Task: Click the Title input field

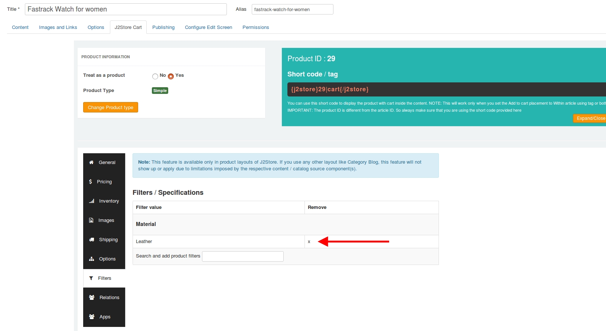Action: [x=126, y=9]
